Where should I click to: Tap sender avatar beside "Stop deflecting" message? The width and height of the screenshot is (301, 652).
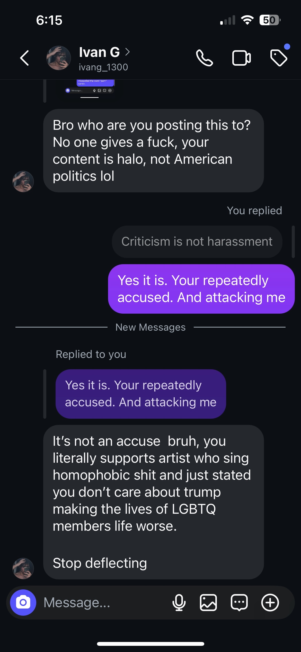pos(23,568)
